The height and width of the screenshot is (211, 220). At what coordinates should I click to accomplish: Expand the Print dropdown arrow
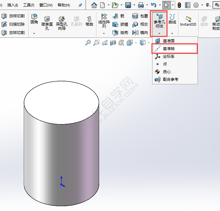(147, 5)
